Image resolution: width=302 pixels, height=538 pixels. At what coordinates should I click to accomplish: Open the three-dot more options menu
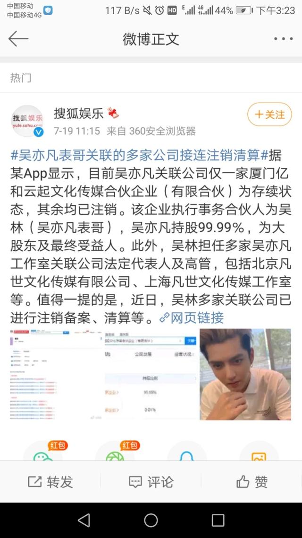283,39
